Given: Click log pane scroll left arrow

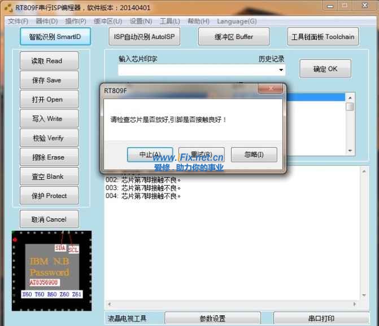Looking at the screenshot, I should [110, 304].
